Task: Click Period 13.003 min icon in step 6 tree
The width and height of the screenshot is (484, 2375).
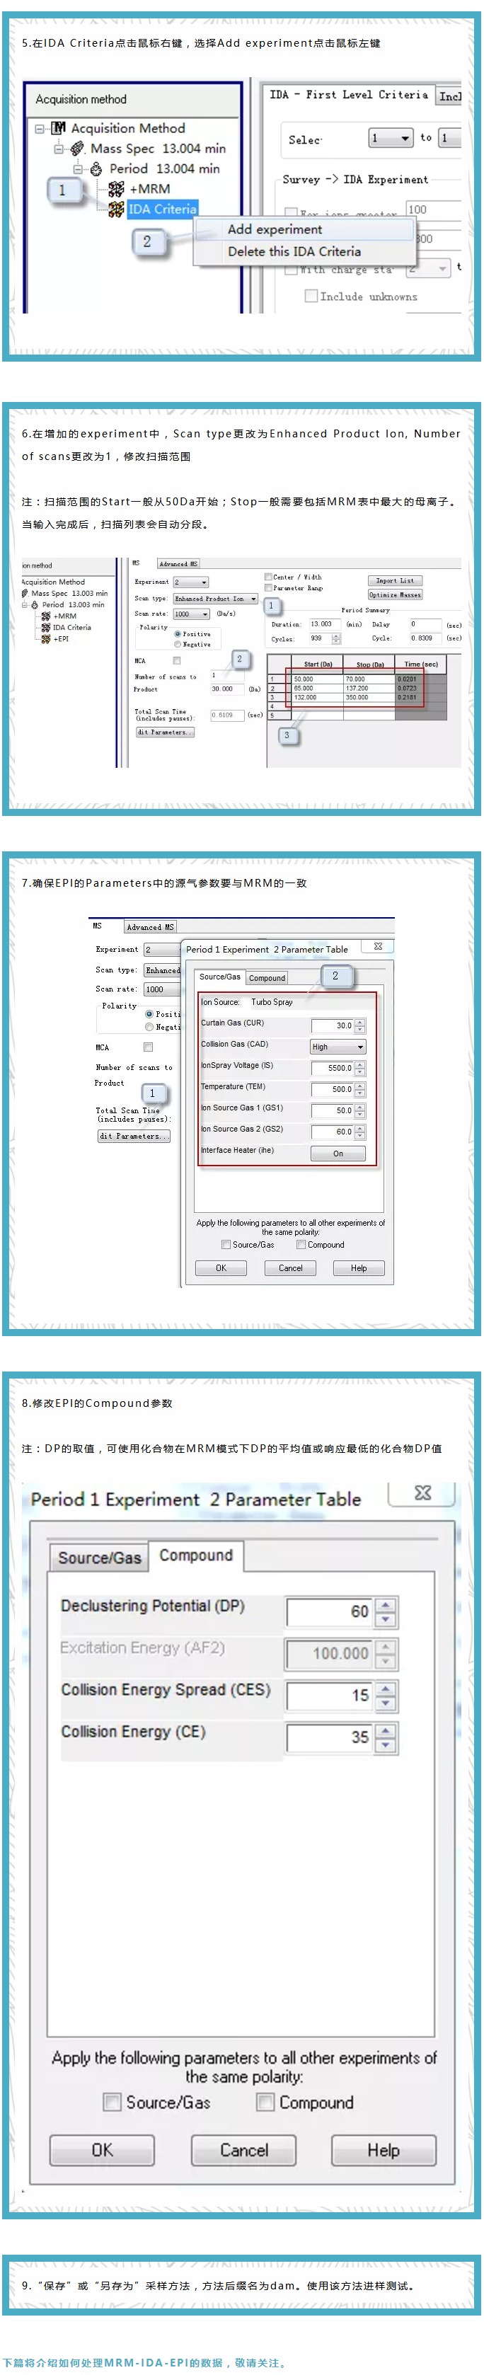Action: coord(35,605)
